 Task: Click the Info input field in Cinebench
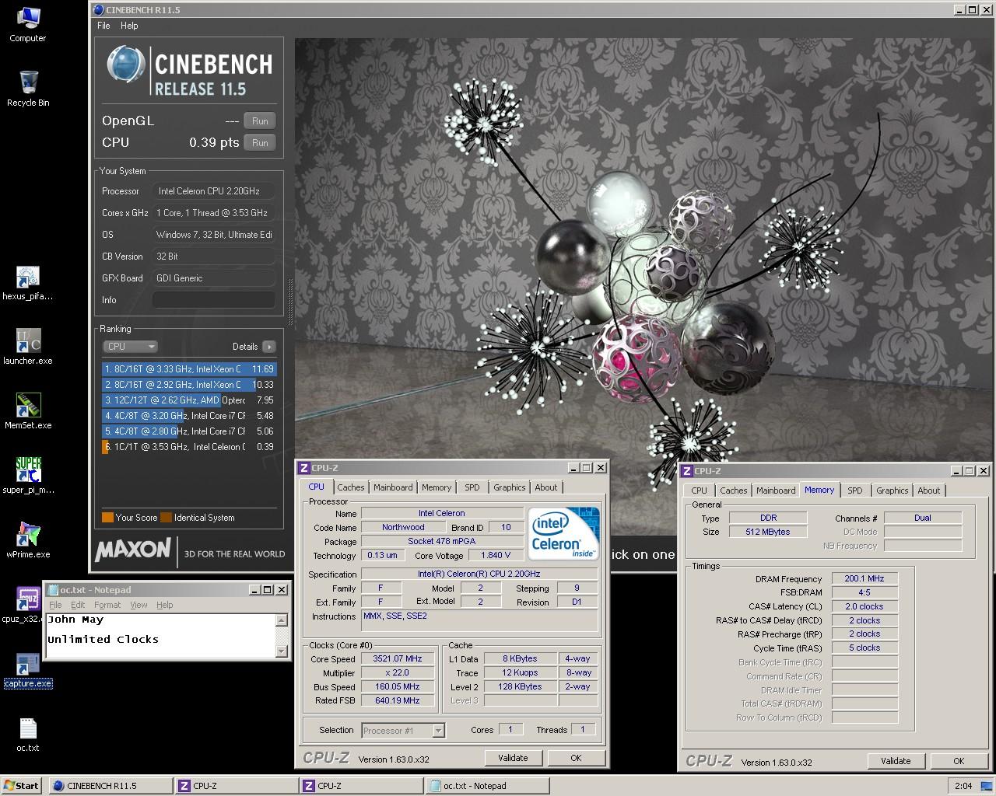pos(214,300)
